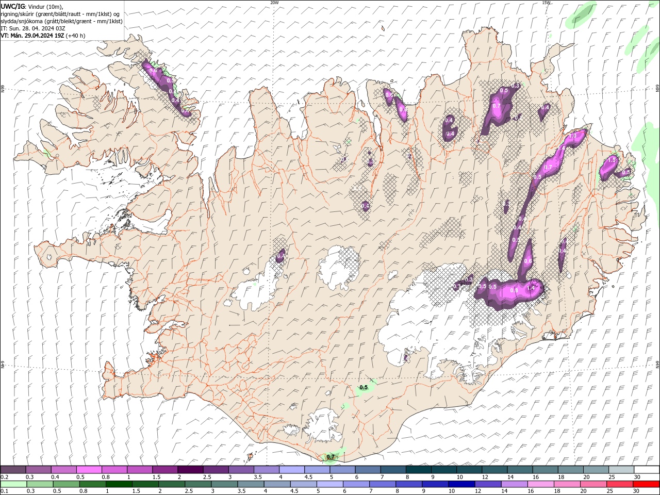
Task: Pick the light pink swatch starting at 16 in lower legend
Action: 540,484
